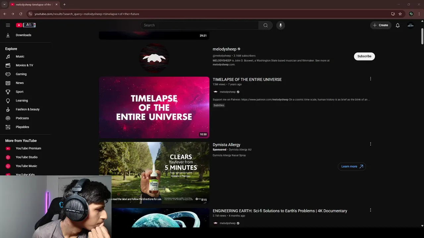This screenshot has width=424, height=238.
Task: Click the melodysheep channel avatar
Action: (x=154, y=58)
